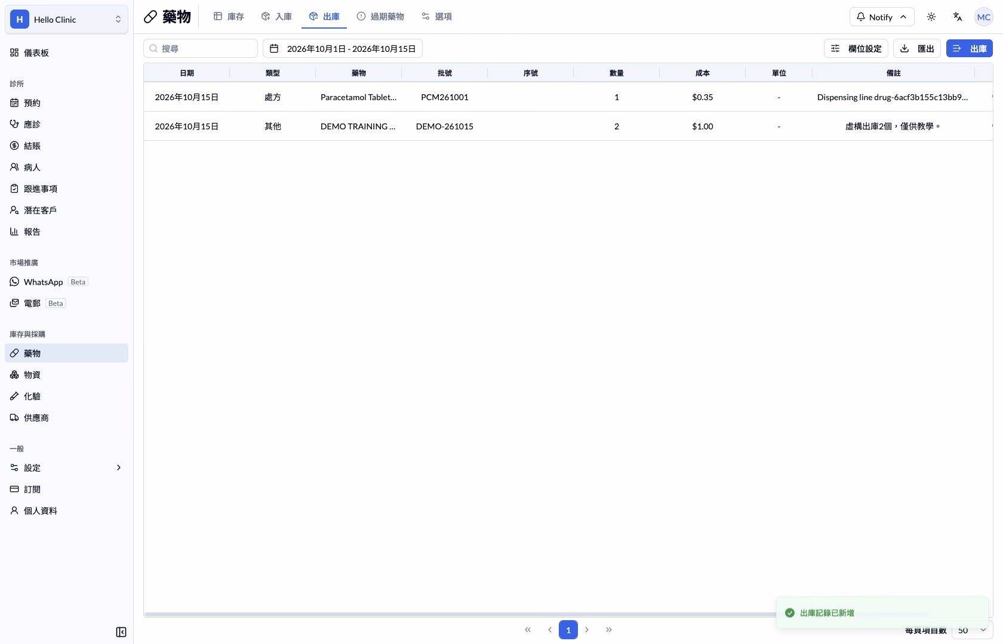Image resolution: width=1003 pixels, height=644 pixels.
Task: Click the DEMO TRAINING ... cell
Action: click(358, 126)
